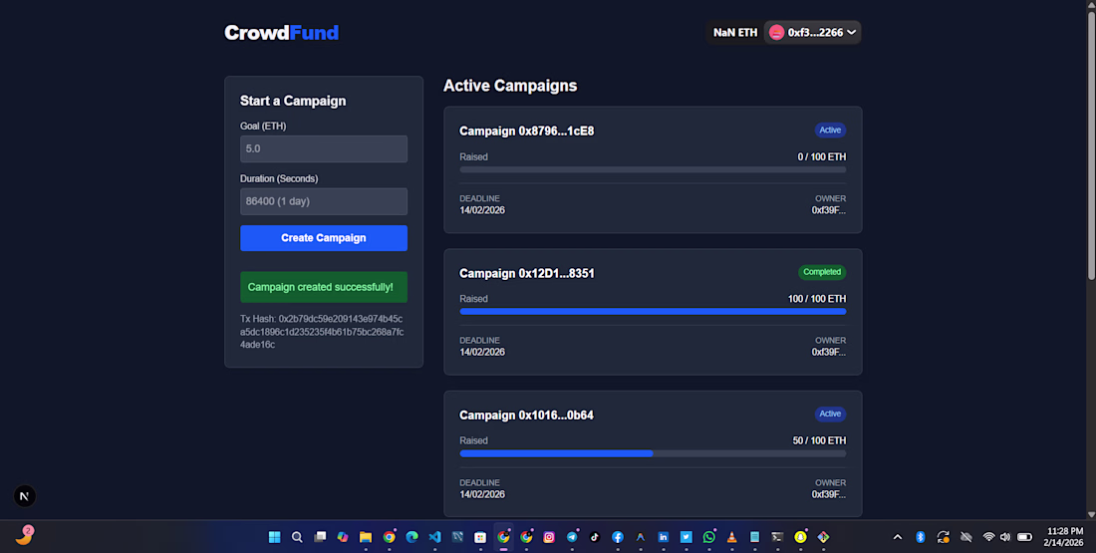
Task: Click the 'Campaign created successfully!' message
Action: pyautogui.click(x=324, y=287)
